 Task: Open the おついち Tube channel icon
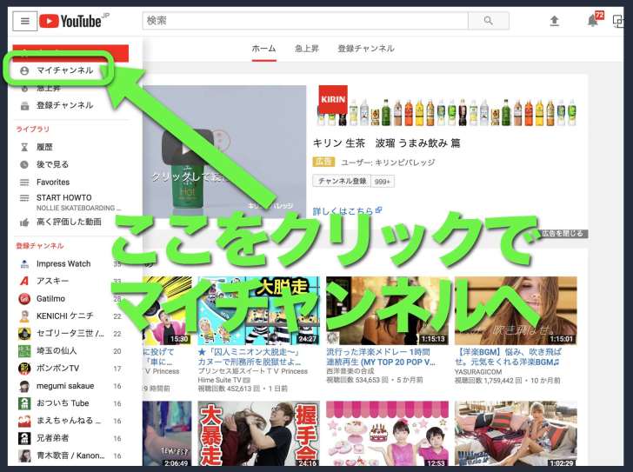click(x=24, y=403)
